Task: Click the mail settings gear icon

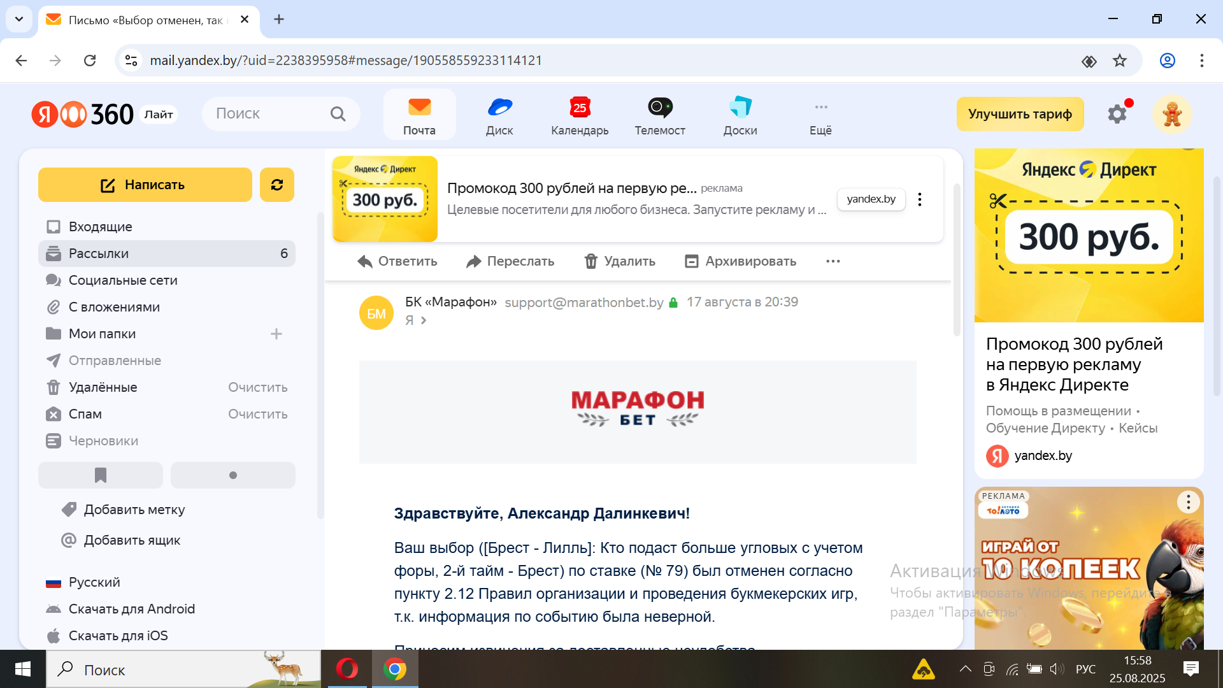Action: coord(1117,114)
